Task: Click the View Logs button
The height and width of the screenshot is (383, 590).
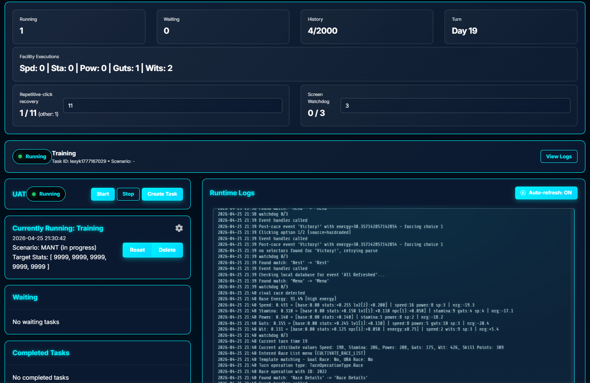Action: 558,157
